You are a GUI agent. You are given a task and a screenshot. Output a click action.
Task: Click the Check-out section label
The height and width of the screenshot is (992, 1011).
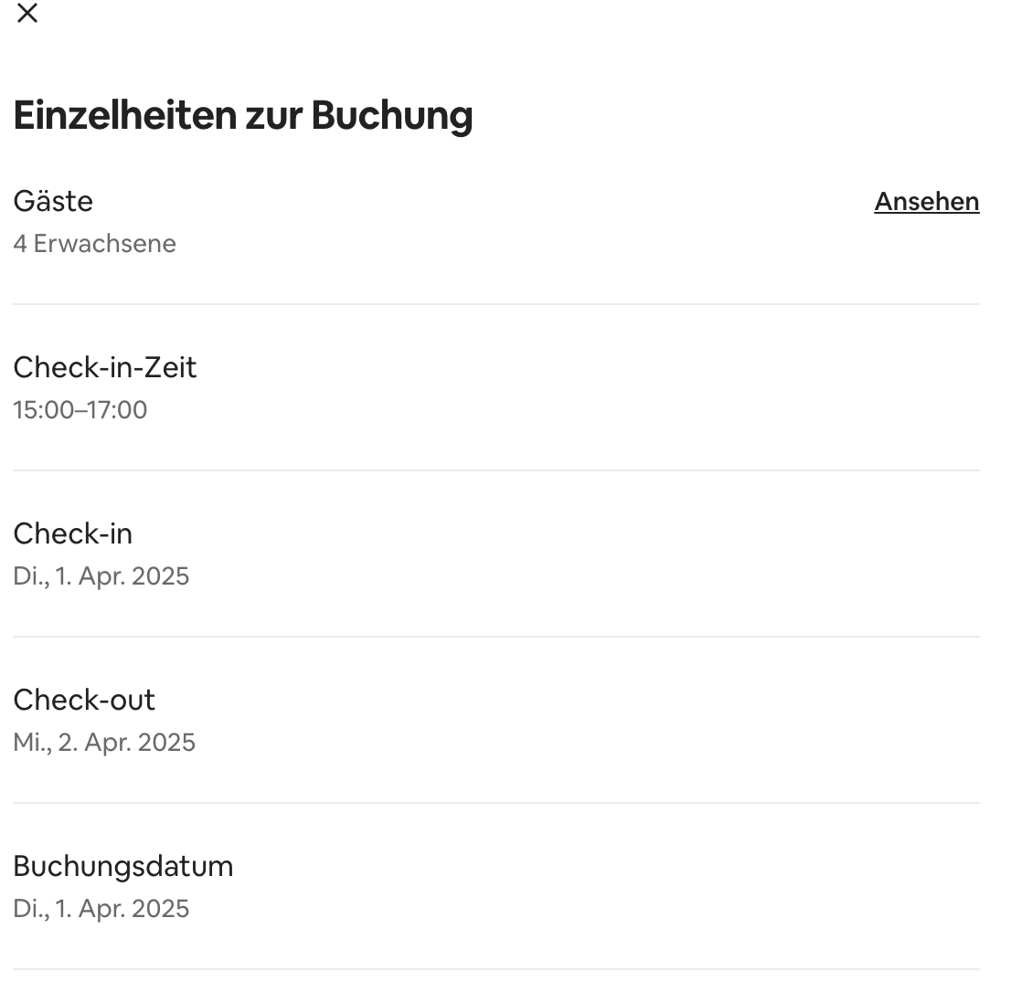pos(84,700)
